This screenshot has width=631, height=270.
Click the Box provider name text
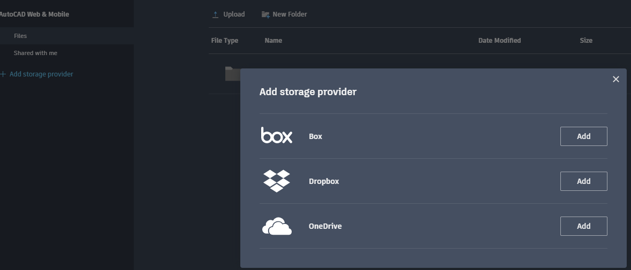pos(316,136)
